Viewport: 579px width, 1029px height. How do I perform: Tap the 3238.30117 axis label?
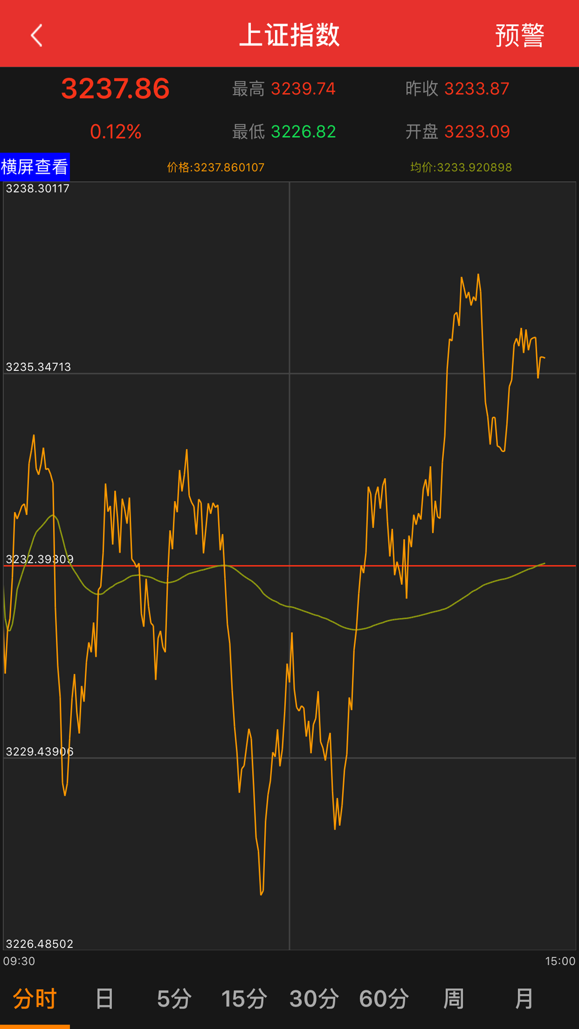tap(38, 189)
